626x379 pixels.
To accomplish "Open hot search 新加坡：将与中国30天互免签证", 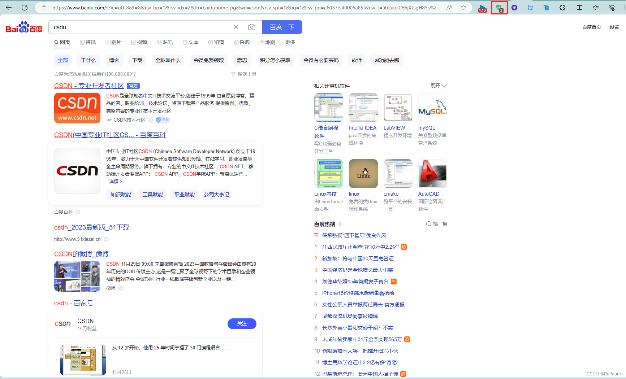I will pos(358,258).
